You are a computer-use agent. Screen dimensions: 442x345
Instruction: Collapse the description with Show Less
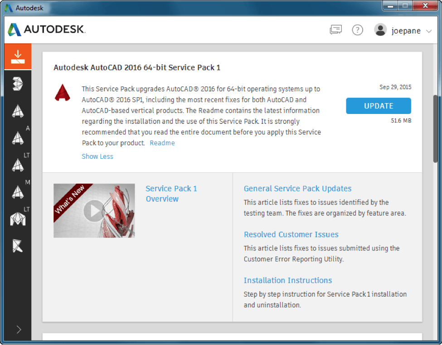[x=97, y=156]
